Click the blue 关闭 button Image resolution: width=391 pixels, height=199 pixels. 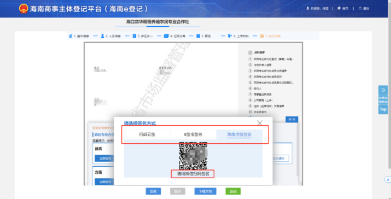click(292, 119)
